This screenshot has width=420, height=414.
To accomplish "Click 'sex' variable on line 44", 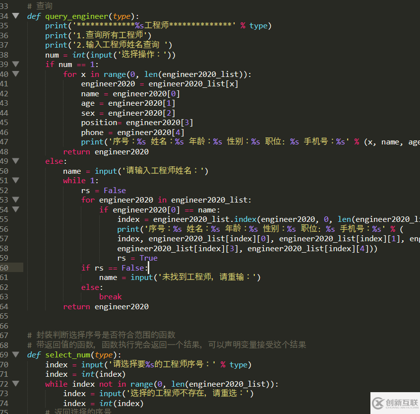I will tap(88, 113).
